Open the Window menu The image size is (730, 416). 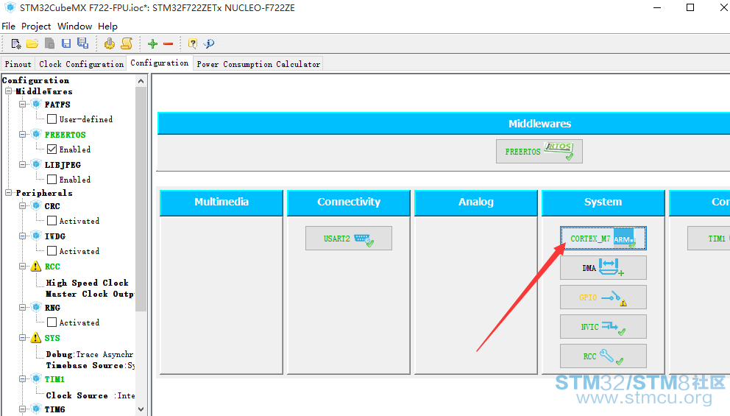pyautogui.click(x=74, y=26)
